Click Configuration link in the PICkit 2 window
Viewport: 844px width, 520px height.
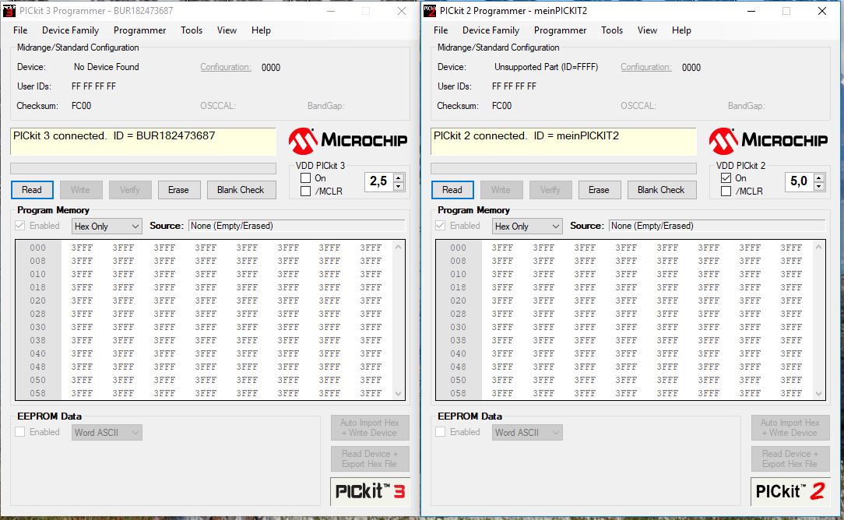pyautogui.click(x=646, y=67)
